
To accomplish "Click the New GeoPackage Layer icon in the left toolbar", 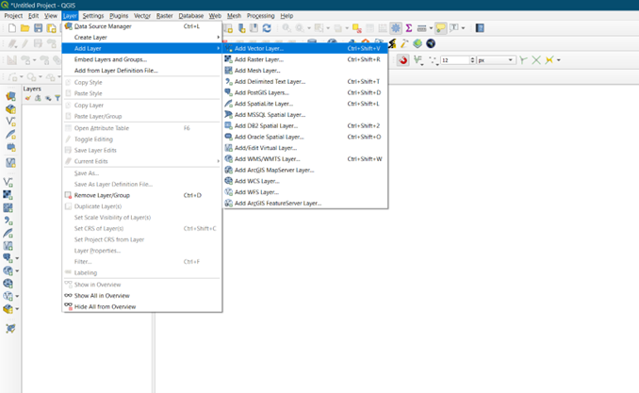I will click(10, 108).
